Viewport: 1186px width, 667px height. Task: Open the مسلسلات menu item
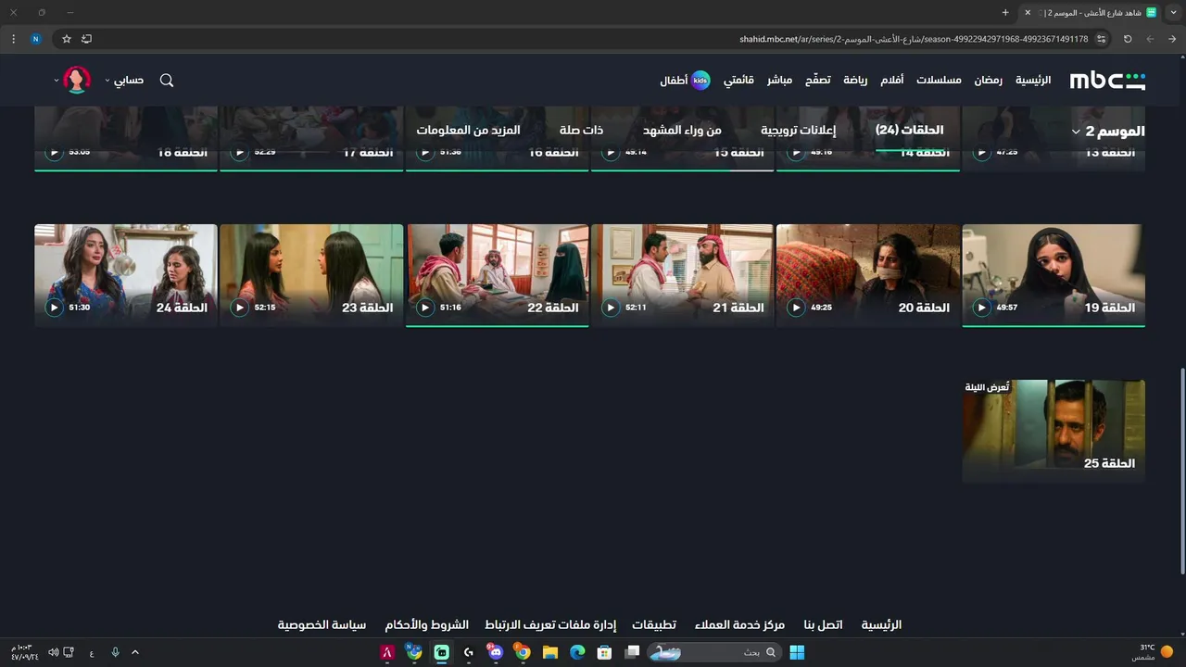tap(939, 81)
